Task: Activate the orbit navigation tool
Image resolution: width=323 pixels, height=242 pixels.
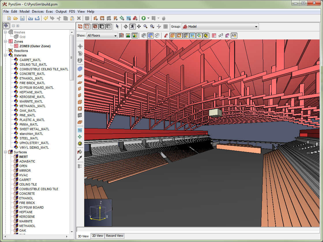Action: [x=126, y=26]
